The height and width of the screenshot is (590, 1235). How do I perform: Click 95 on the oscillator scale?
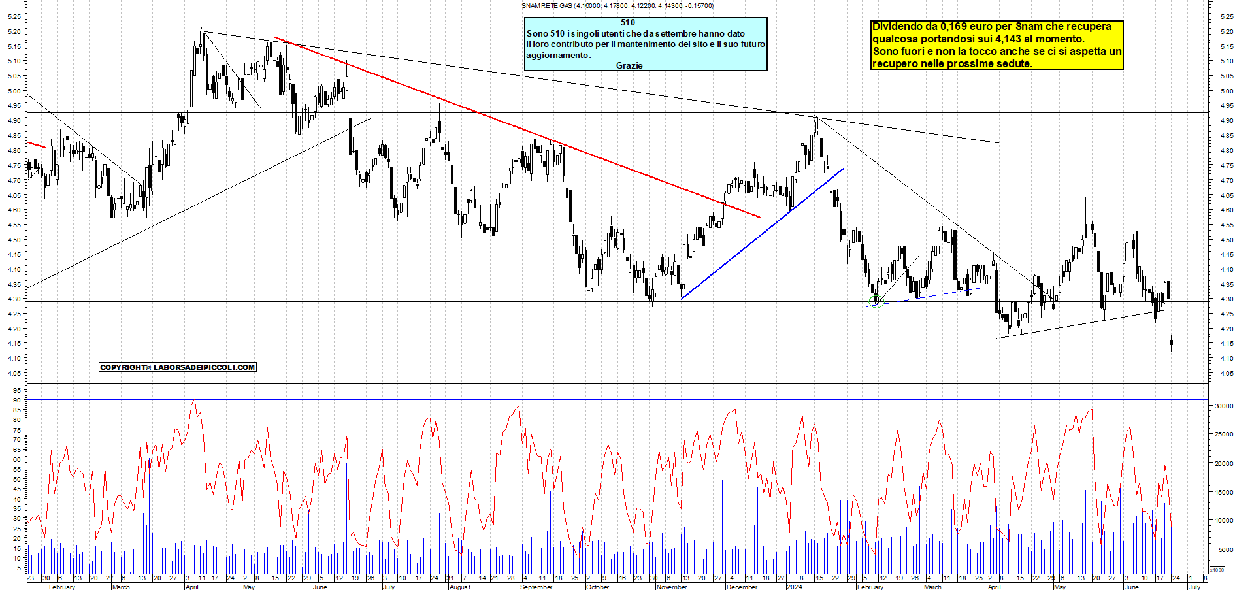(x=16, y=390)
